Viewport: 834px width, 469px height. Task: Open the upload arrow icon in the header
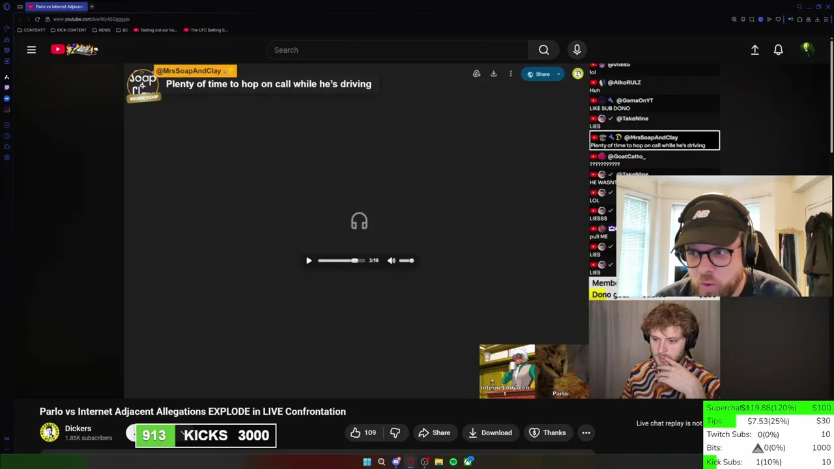pyautogui.click(x=755, y=50)
